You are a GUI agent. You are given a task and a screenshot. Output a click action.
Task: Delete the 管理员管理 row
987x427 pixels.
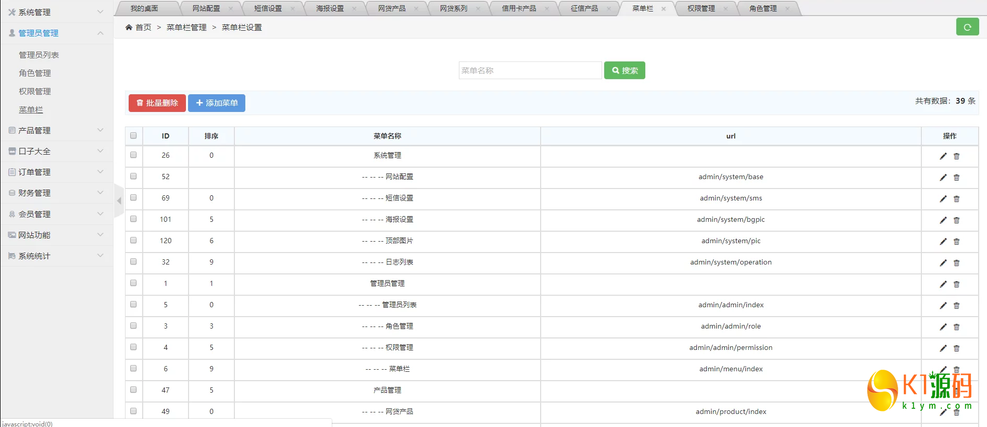(956, 284)
